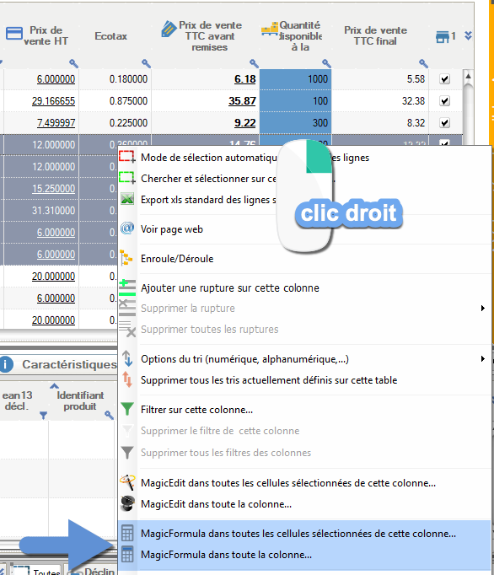Image resolution: width=494 pixels, height=575 pixels.
Task: Click search magnifier under Prix de vente TTC final
Action: point(423,63)
